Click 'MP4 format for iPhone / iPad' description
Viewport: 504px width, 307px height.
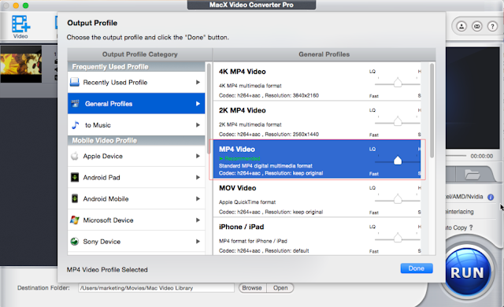253,241
